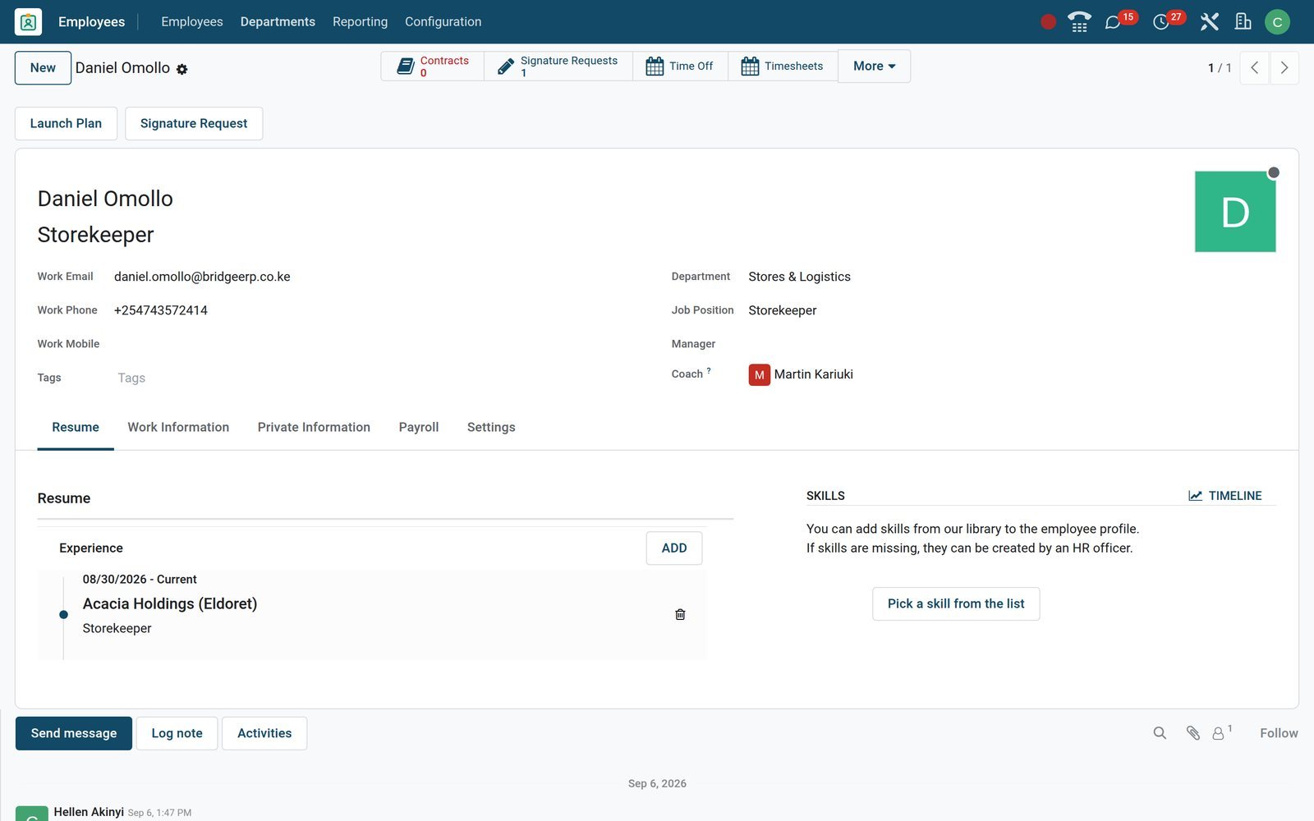
Task: Open the Employees menu item
Action: tap(191, 22)
